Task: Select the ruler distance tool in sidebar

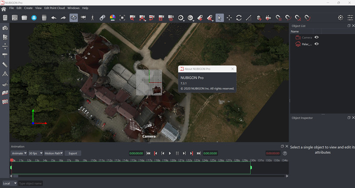Action: point(5,65)
